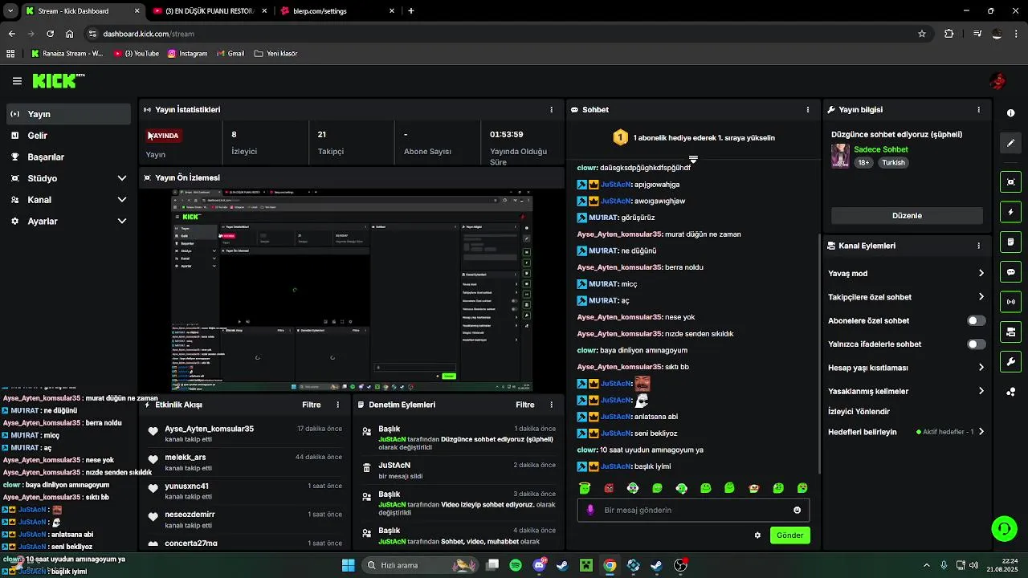Viewport: 1028px width, 578px height.
Task: Click the İzleyici Yönlendir option
Action: point(859,411)
